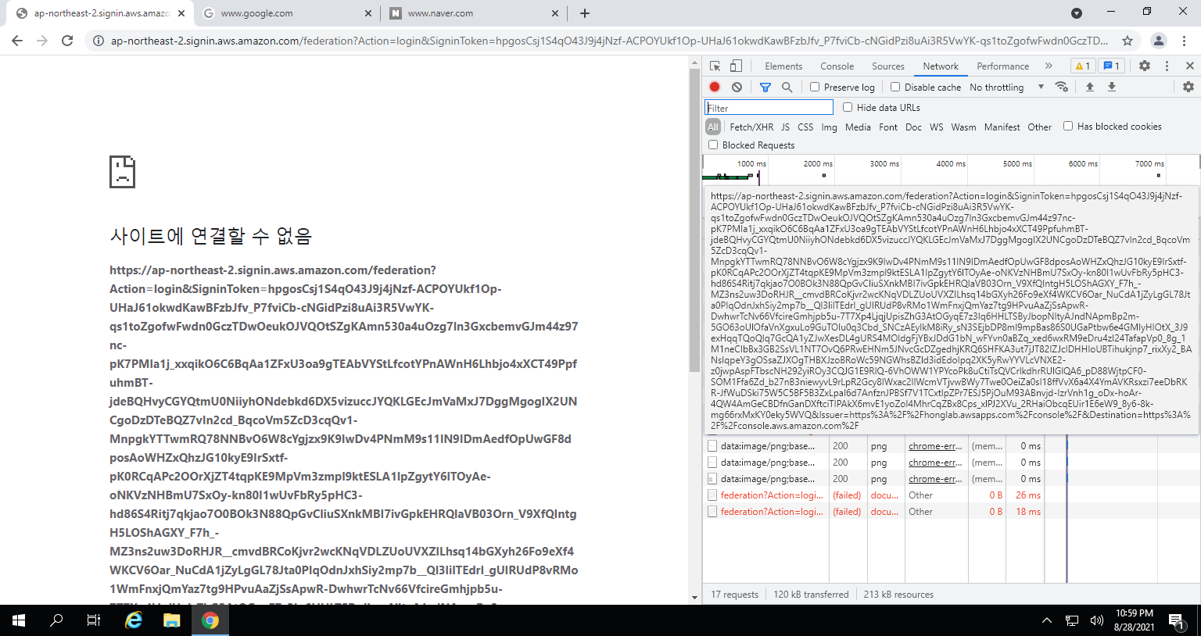Open the No throttling dropdown

point(1006,87)
